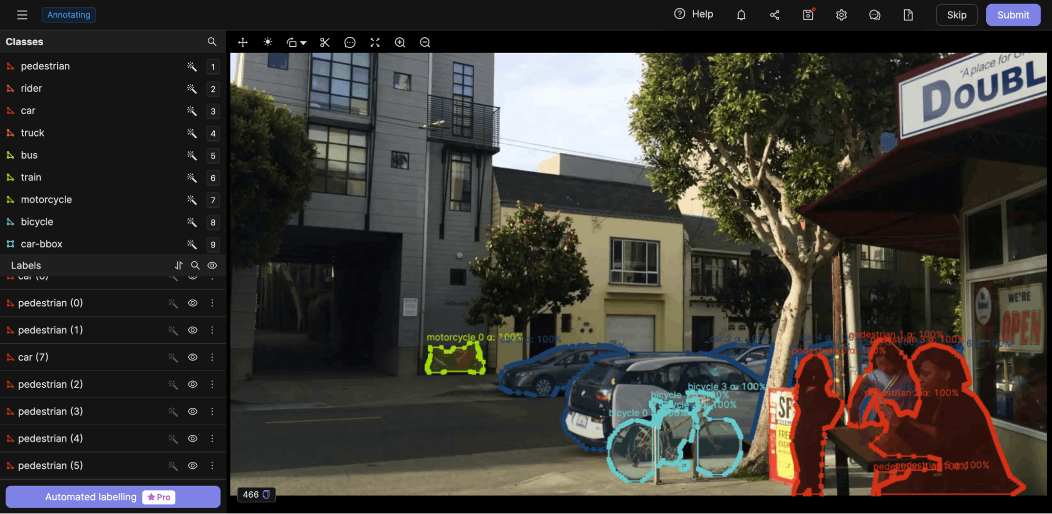Viewport: 1052px width, 514px height.
Task: Toggle visibility of pedestrian (2) label
Action: [193, 384]
